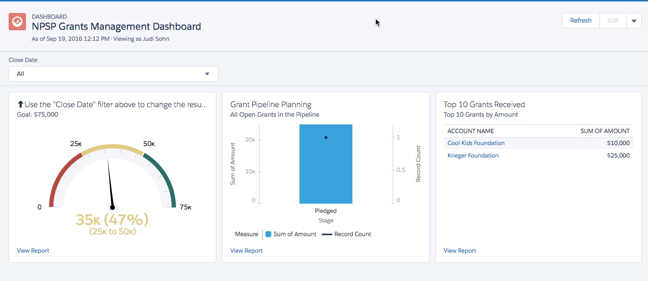Viewport: 648px width, 281px height.
Task: Click the NPSP Grants Management Dashboard title
Action: [116, 27]
